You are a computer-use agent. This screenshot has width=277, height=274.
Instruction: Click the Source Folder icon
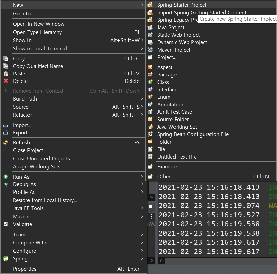pyautogui.click(x=150, y=120)
